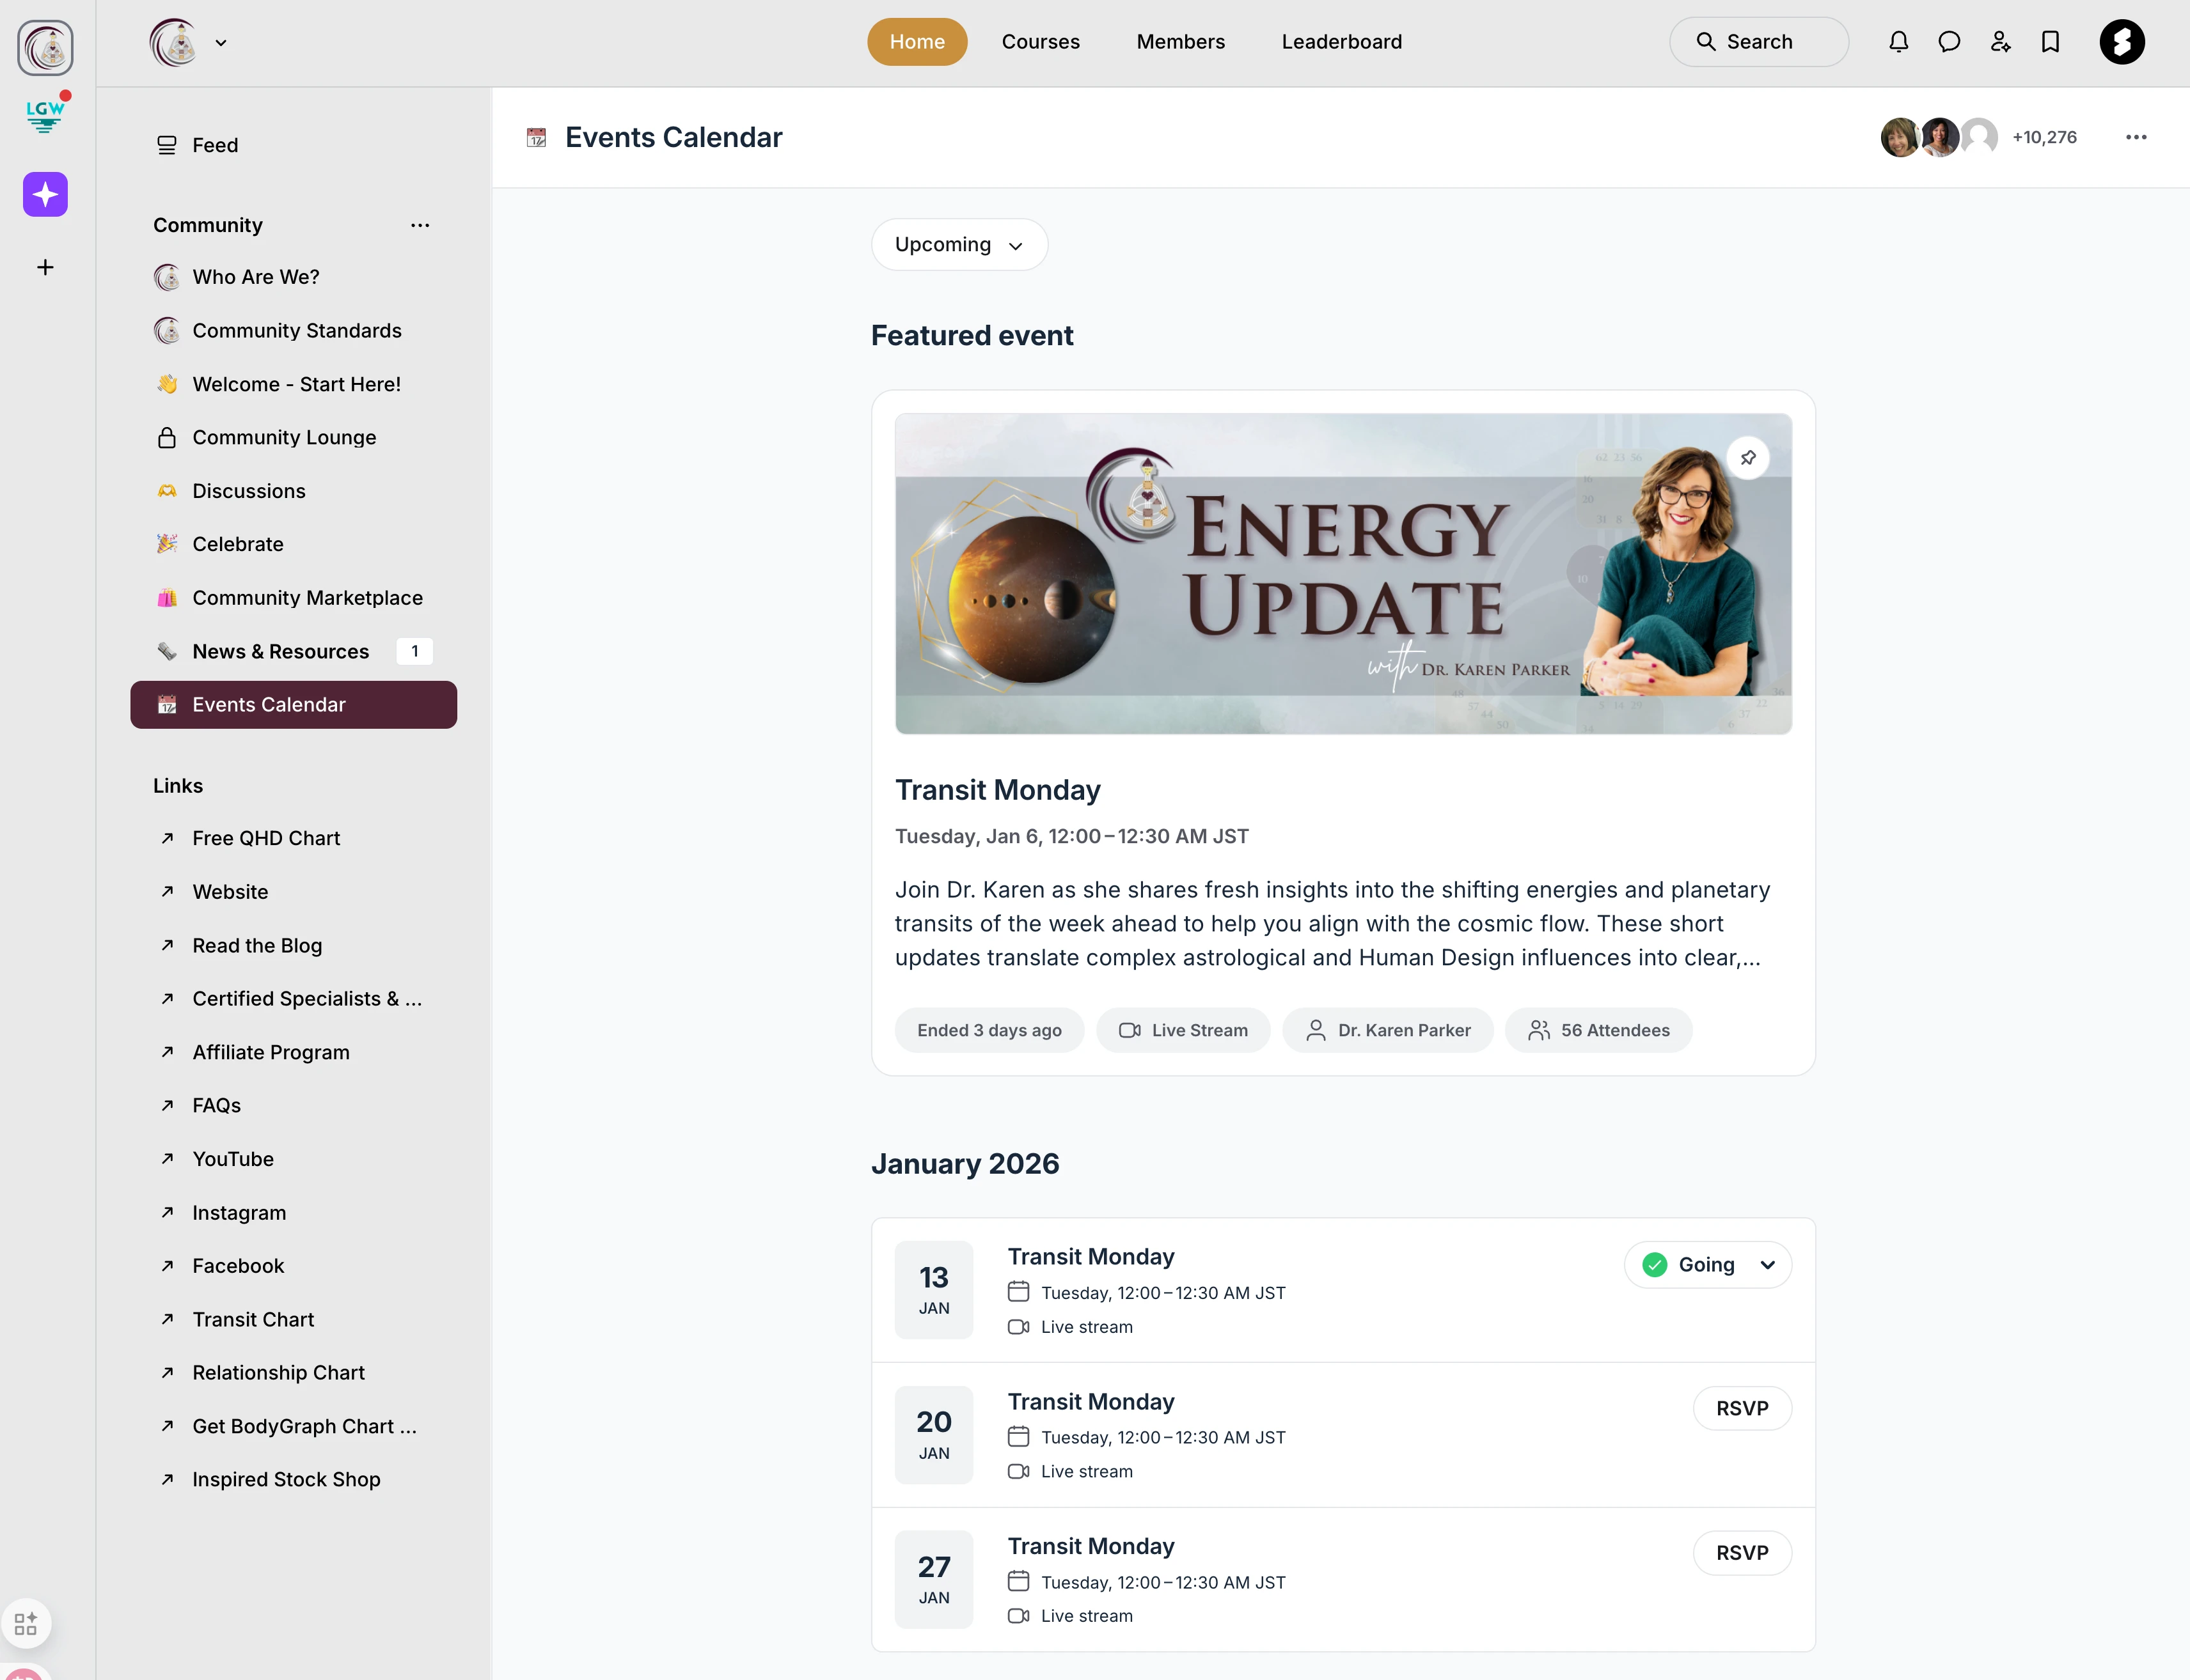Viewport: 2190px width, 1680px height.
Task: Click the pin icon on featured event
Action: (1748, 458)
